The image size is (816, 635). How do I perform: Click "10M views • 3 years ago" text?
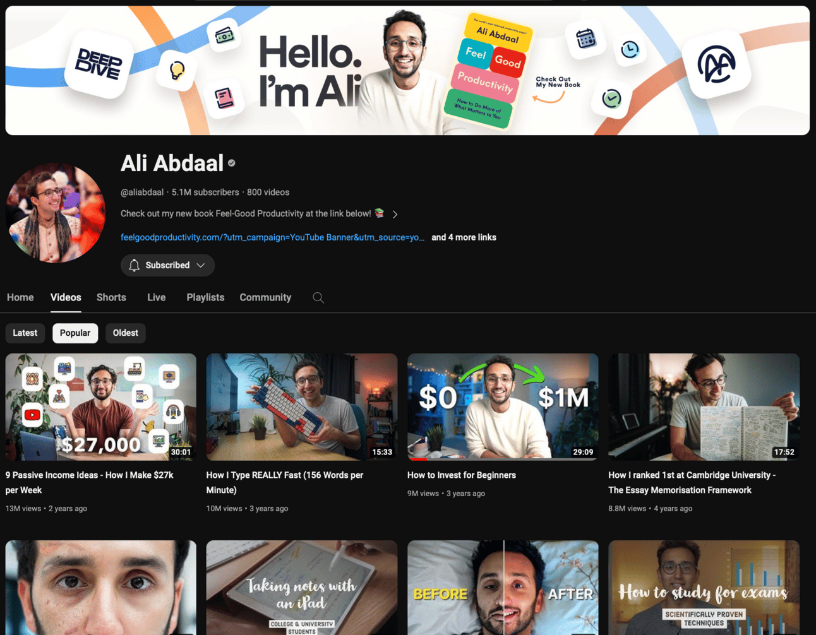click(x=247, y=508)
